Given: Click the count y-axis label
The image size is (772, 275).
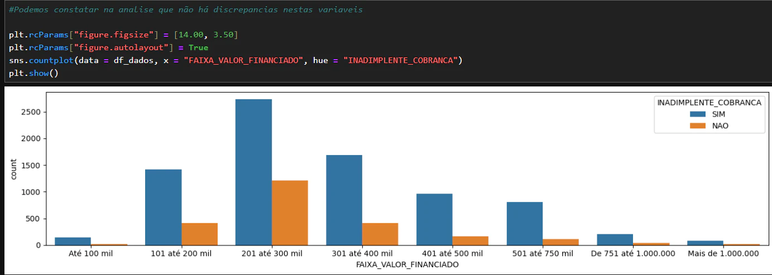Looking at the screenshot, I should click(x=14, y=168).
